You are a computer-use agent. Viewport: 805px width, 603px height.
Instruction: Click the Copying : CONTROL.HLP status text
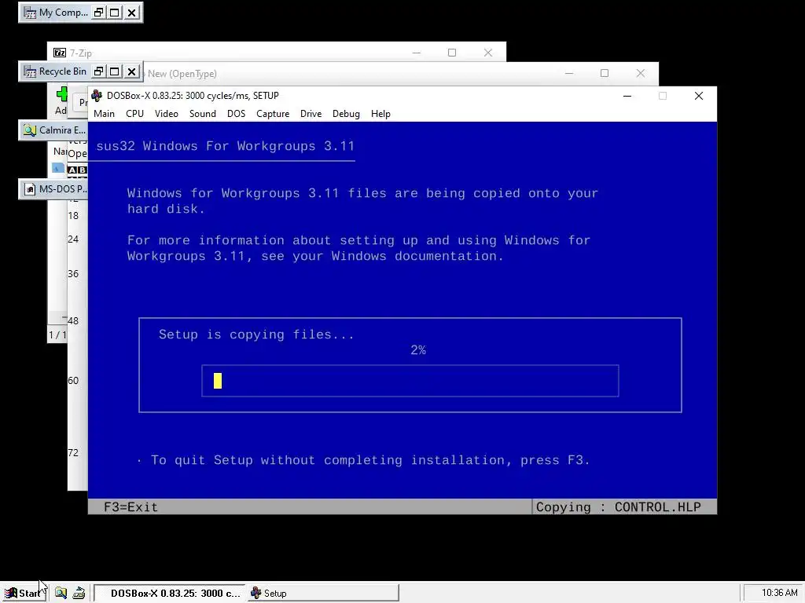(618, 507)
